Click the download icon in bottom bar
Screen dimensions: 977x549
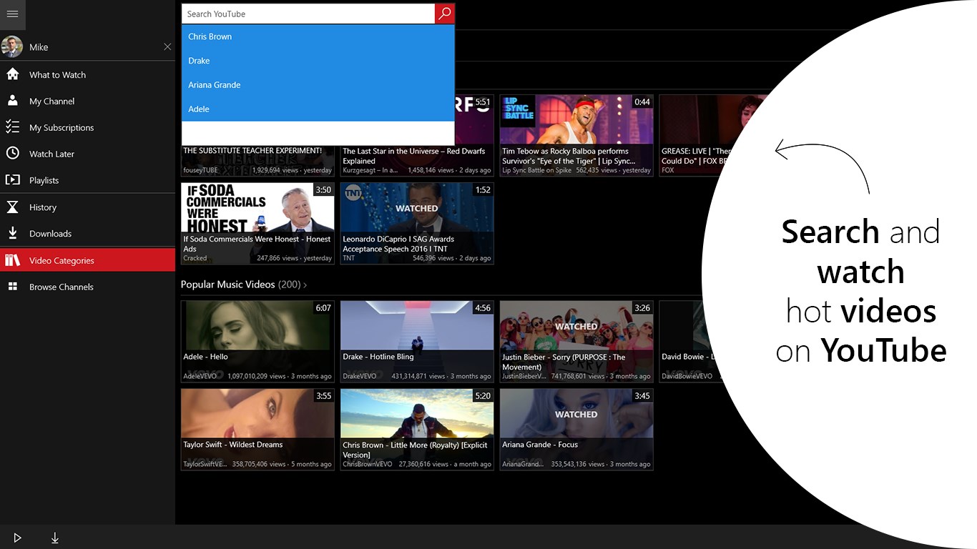[x=55, y=538]
